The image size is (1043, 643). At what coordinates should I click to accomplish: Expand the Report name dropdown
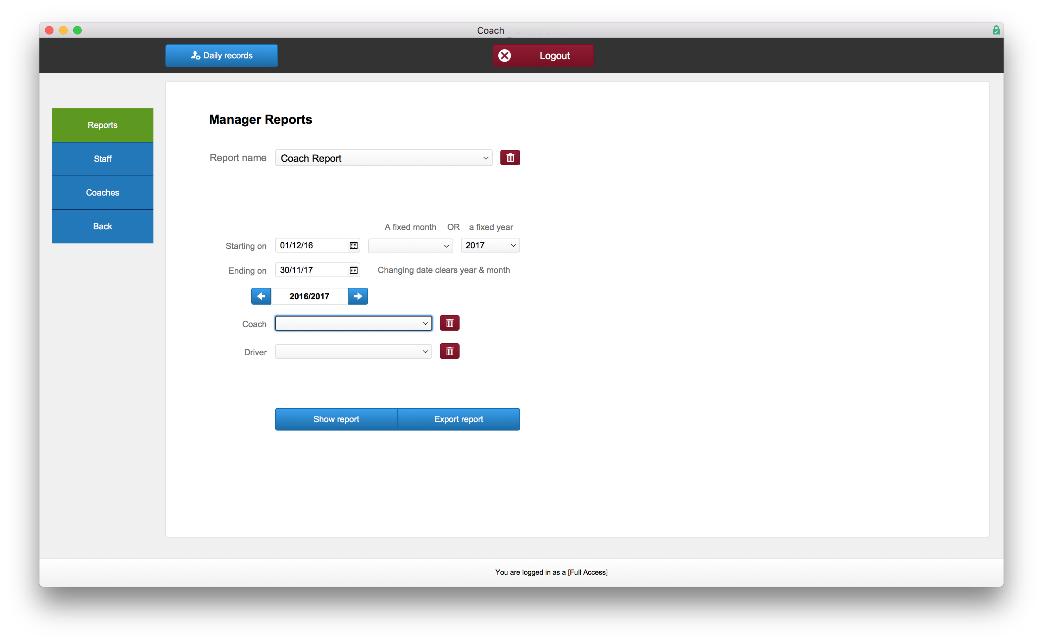pyautogui.click(x=383, y=158)
